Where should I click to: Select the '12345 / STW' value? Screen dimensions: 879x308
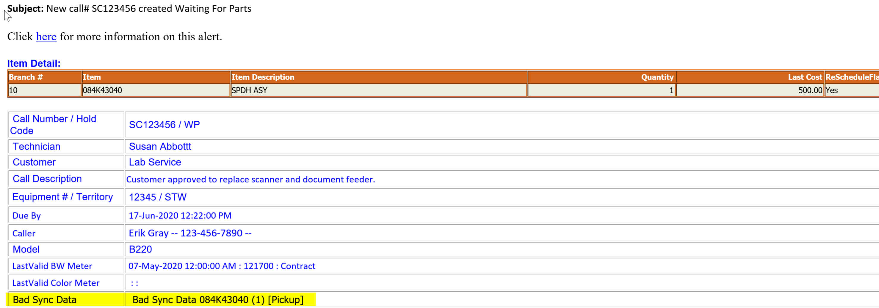click(x=158, y=197)
